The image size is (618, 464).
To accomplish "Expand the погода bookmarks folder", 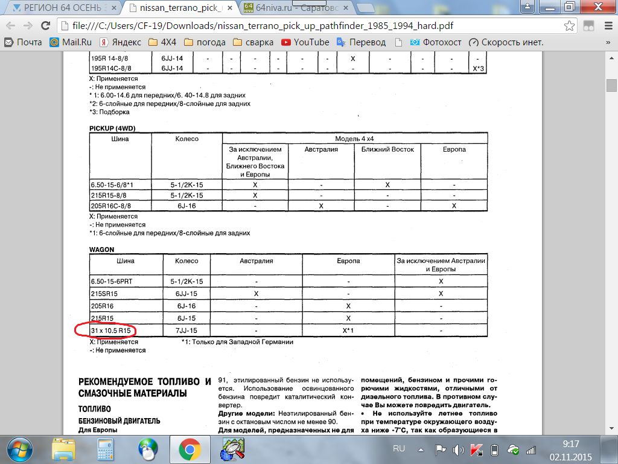I will (x=205, y=42).
